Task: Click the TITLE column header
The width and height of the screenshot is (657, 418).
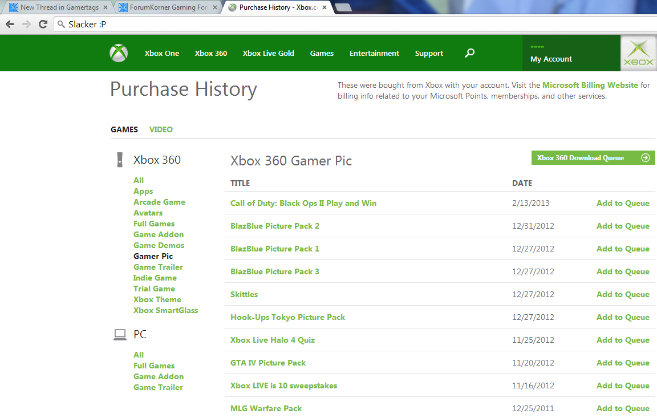Action: click(240, 183)
